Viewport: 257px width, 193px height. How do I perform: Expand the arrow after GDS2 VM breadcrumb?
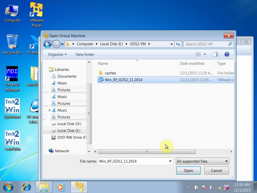tap(149, 44)
